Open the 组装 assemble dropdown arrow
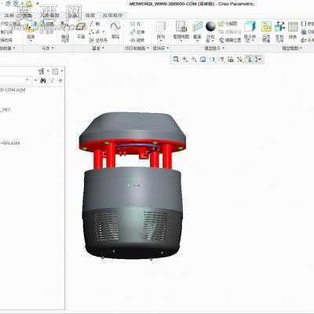 31,41
